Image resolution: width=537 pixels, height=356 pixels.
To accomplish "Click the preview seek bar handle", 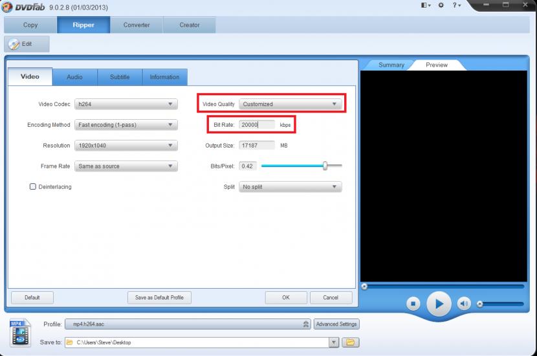I will [364, 287].
